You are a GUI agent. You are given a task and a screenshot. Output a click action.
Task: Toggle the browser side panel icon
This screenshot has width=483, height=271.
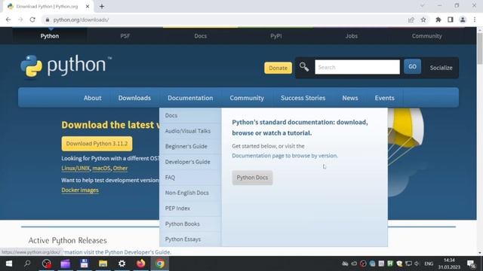pyautogui.click(x=451, y=20)
